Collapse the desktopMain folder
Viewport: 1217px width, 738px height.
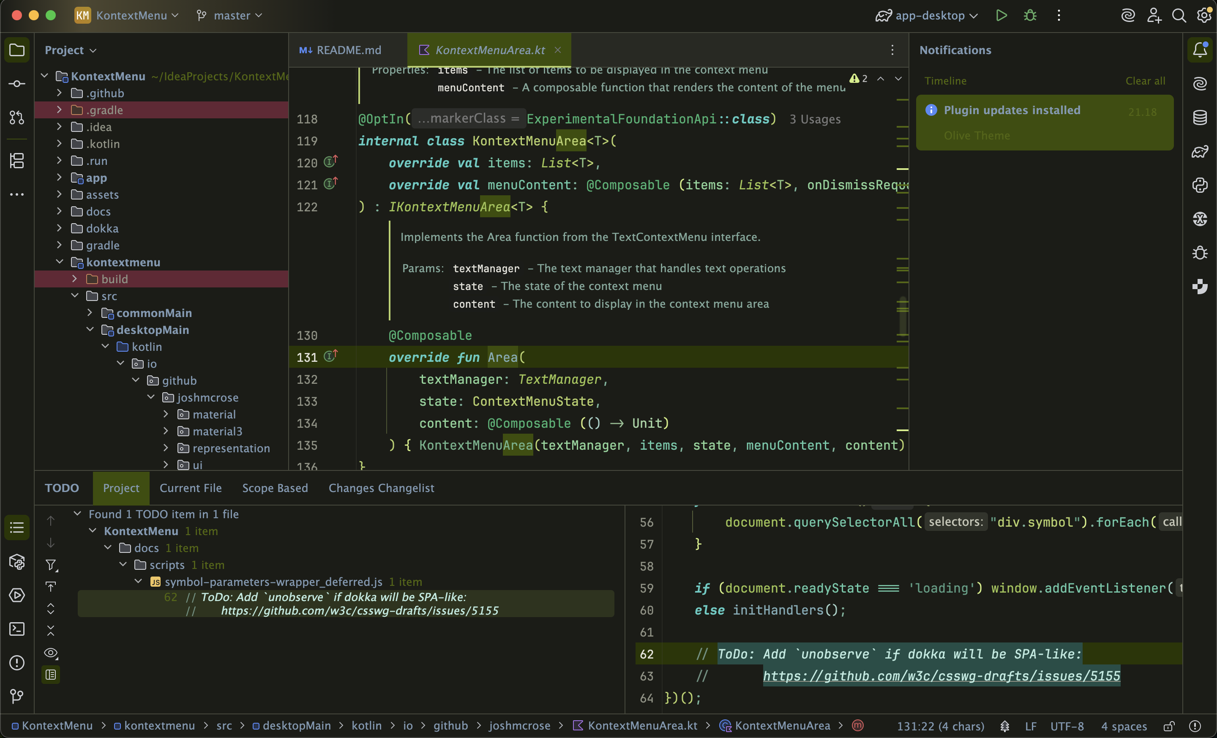[90, 330]
